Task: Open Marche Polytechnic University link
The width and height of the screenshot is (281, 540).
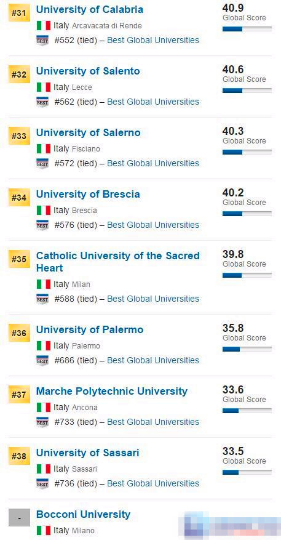Action: click(112, 391)
